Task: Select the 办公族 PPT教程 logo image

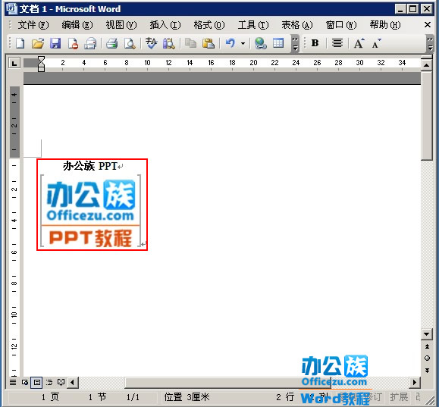Action: (90, 211)
